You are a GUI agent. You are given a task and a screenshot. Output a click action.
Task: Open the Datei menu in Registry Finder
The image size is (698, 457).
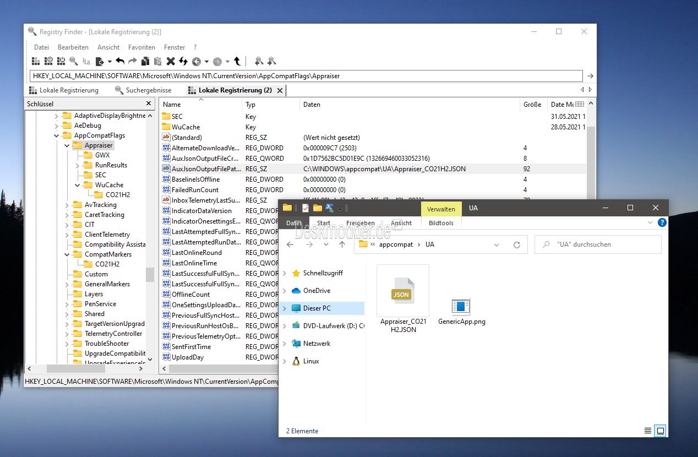pyautogui.click(x=41, y=47)
